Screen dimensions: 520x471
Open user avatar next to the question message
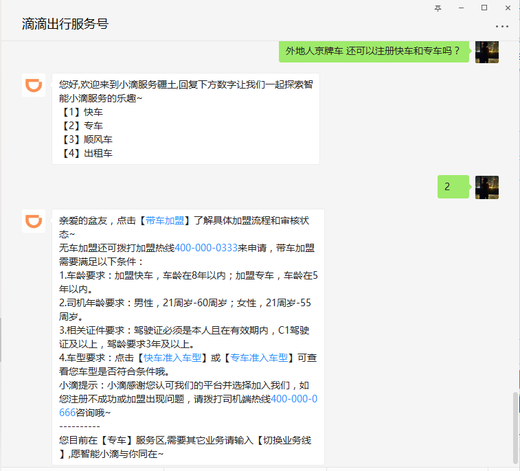pyautogui.click(x=487, y=51)
